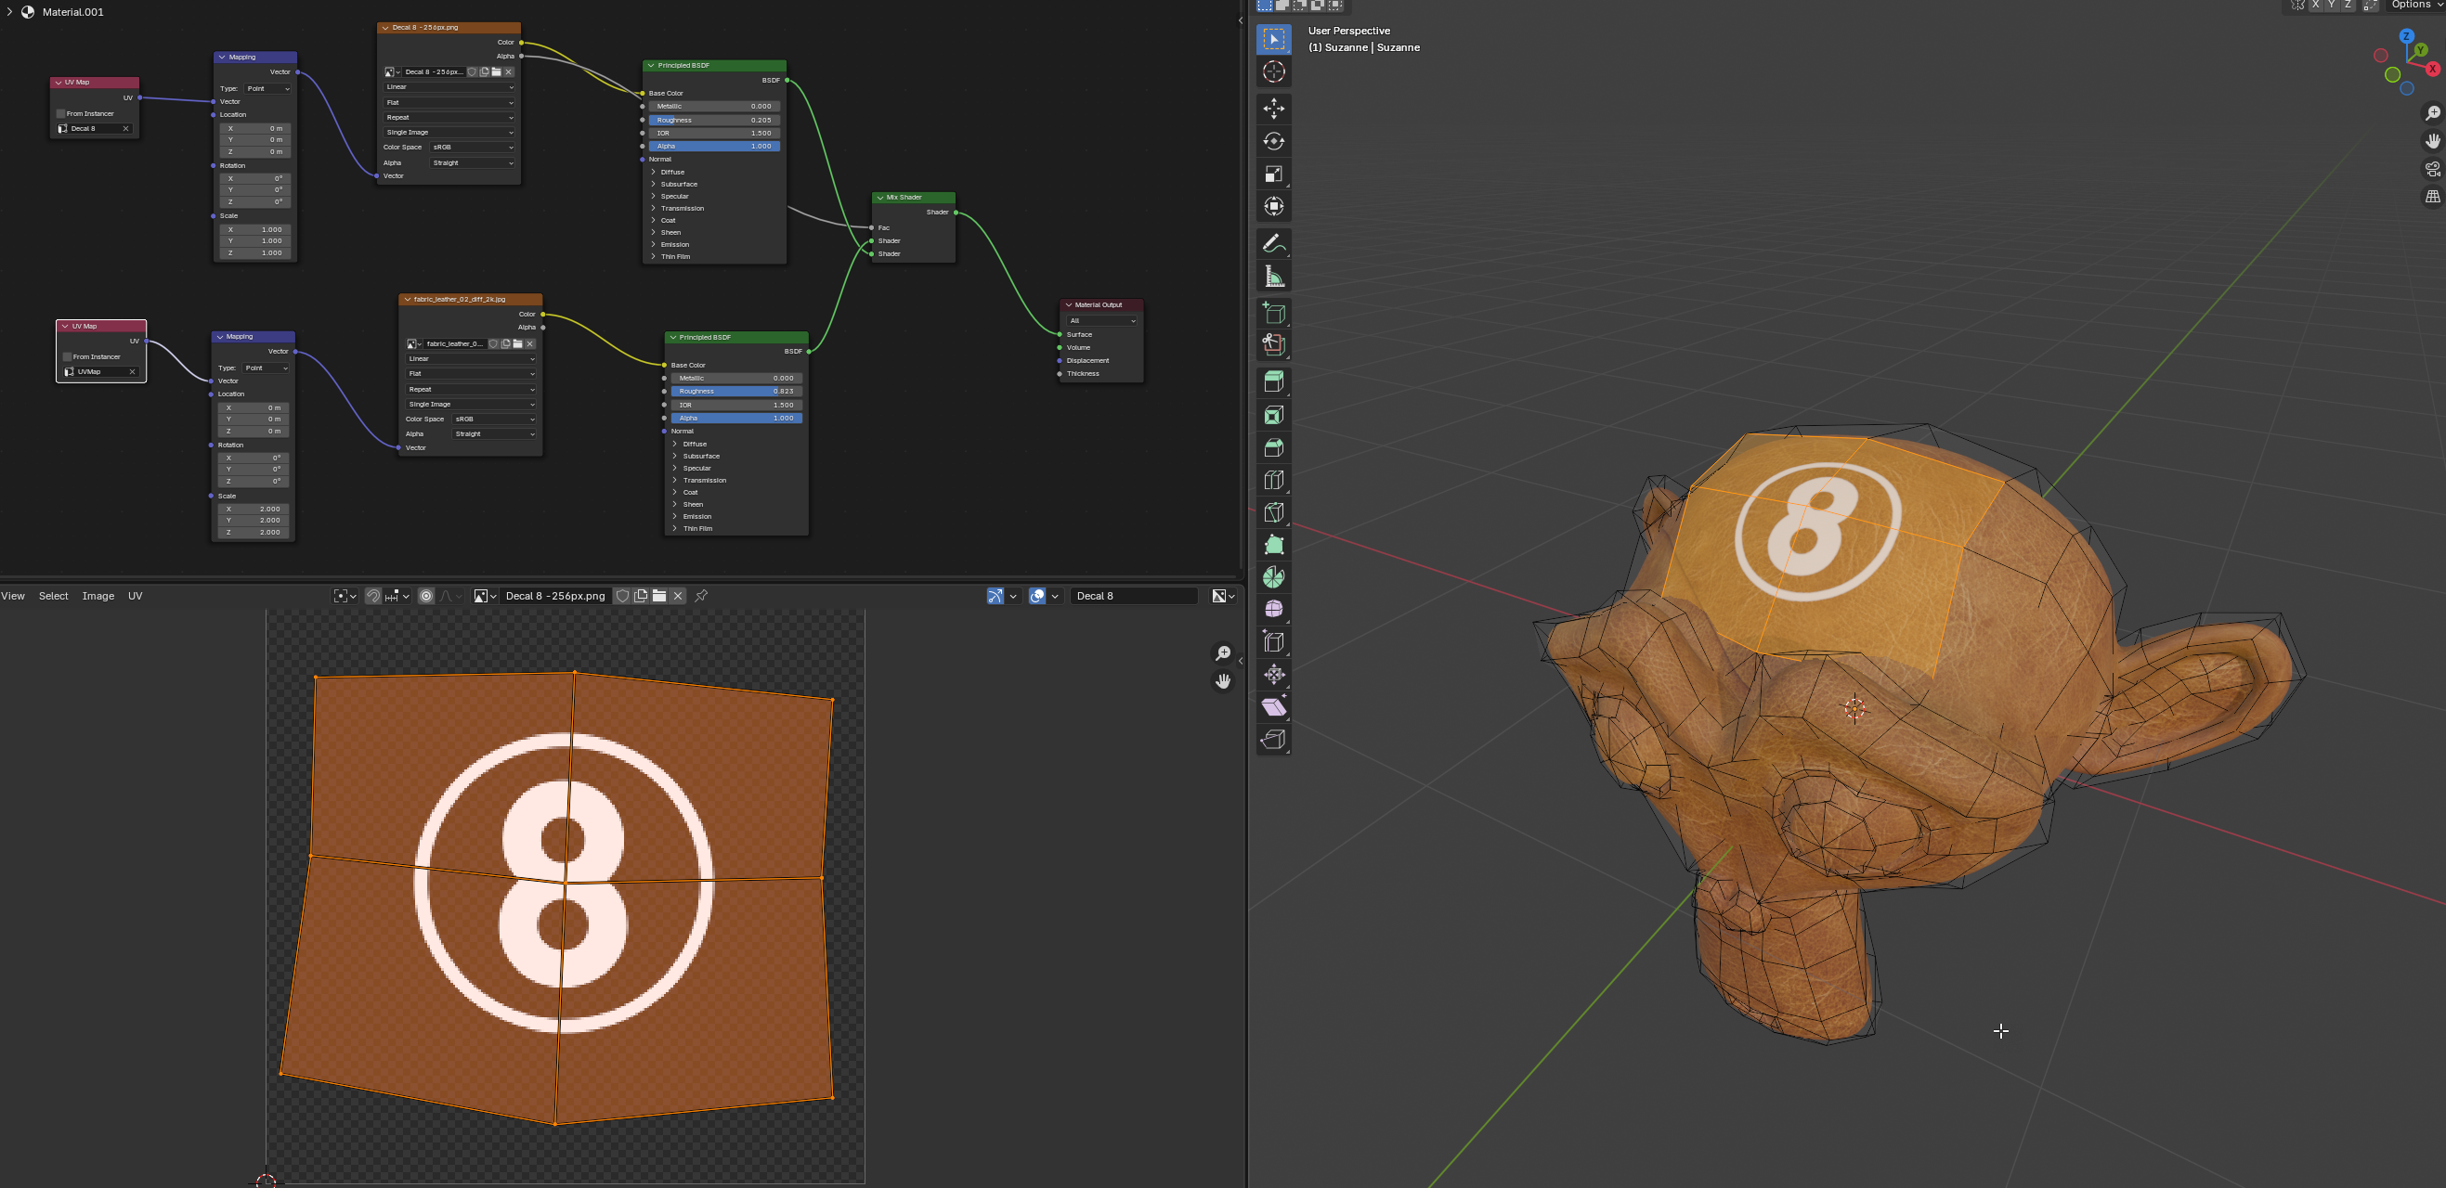2446x1188 pixels.
Task: Open the Image menu in UV editor
Action: pos(98,596)
